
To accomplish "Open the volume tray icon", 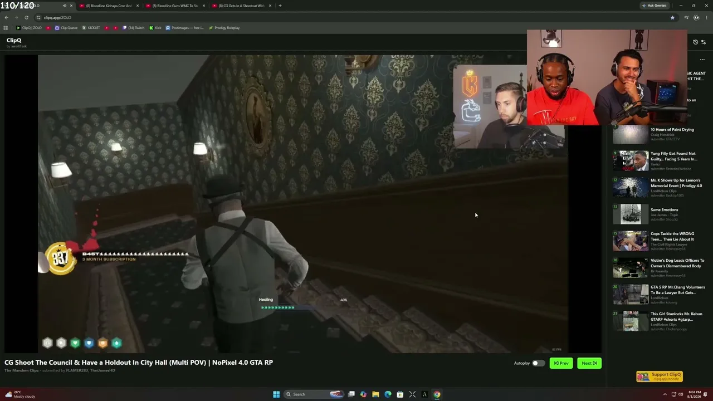I will (681, 394).
